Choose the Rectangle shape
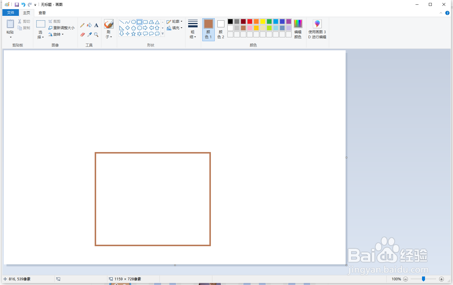This screenshot has width=453, height=285. [x=139, y=22]
